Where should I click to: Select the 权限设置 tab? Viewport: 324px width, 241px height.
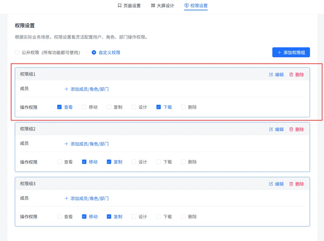tap(196, 6)
